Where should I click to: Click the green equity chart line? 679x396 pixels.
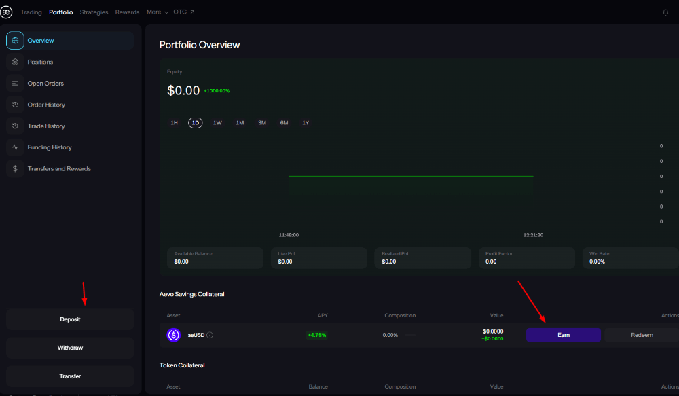pos(411,176)
